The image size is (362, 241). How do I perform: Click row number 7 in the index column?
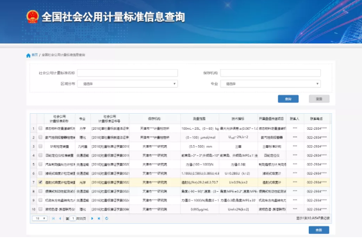pos(34,182)
